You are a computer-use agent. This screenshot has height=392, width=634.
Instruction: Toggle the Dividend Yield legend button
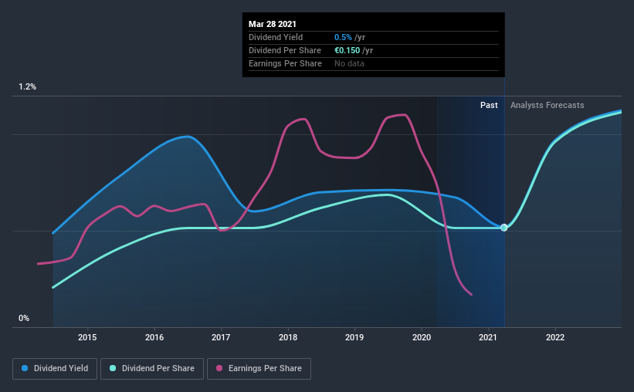[x=55, y=369]
